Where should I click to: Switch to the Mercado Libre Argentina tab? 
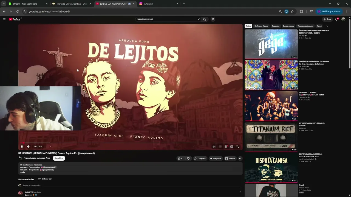tap(71, 4)
